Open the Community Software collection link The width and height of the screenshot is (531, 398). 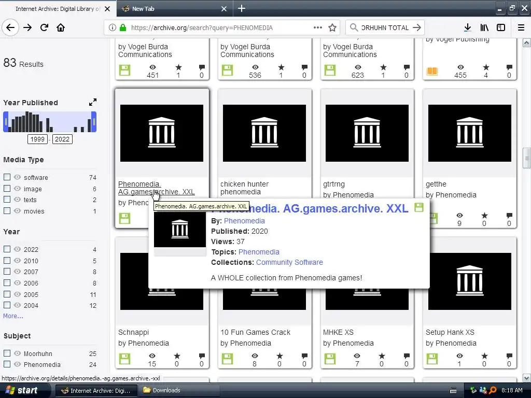[289, 262]
